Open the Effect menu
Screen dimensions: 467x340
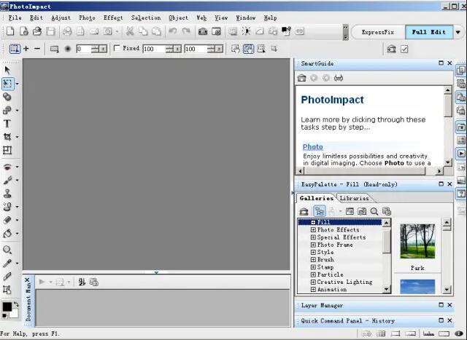(x=113, y=17)
